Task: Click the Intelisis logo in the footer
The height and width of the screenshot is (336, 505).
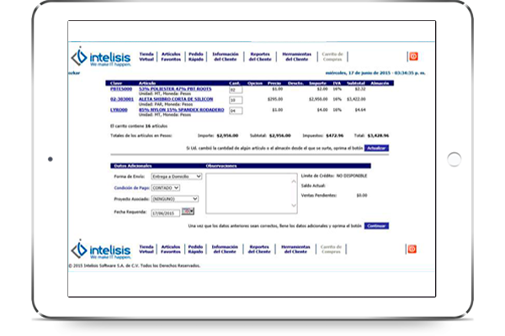Action: click(99, 249)
